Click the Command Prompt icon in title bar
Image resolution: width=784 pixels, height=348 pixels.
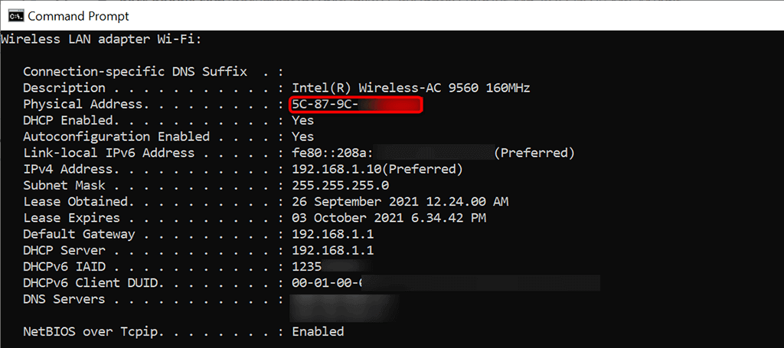(16, 16)
